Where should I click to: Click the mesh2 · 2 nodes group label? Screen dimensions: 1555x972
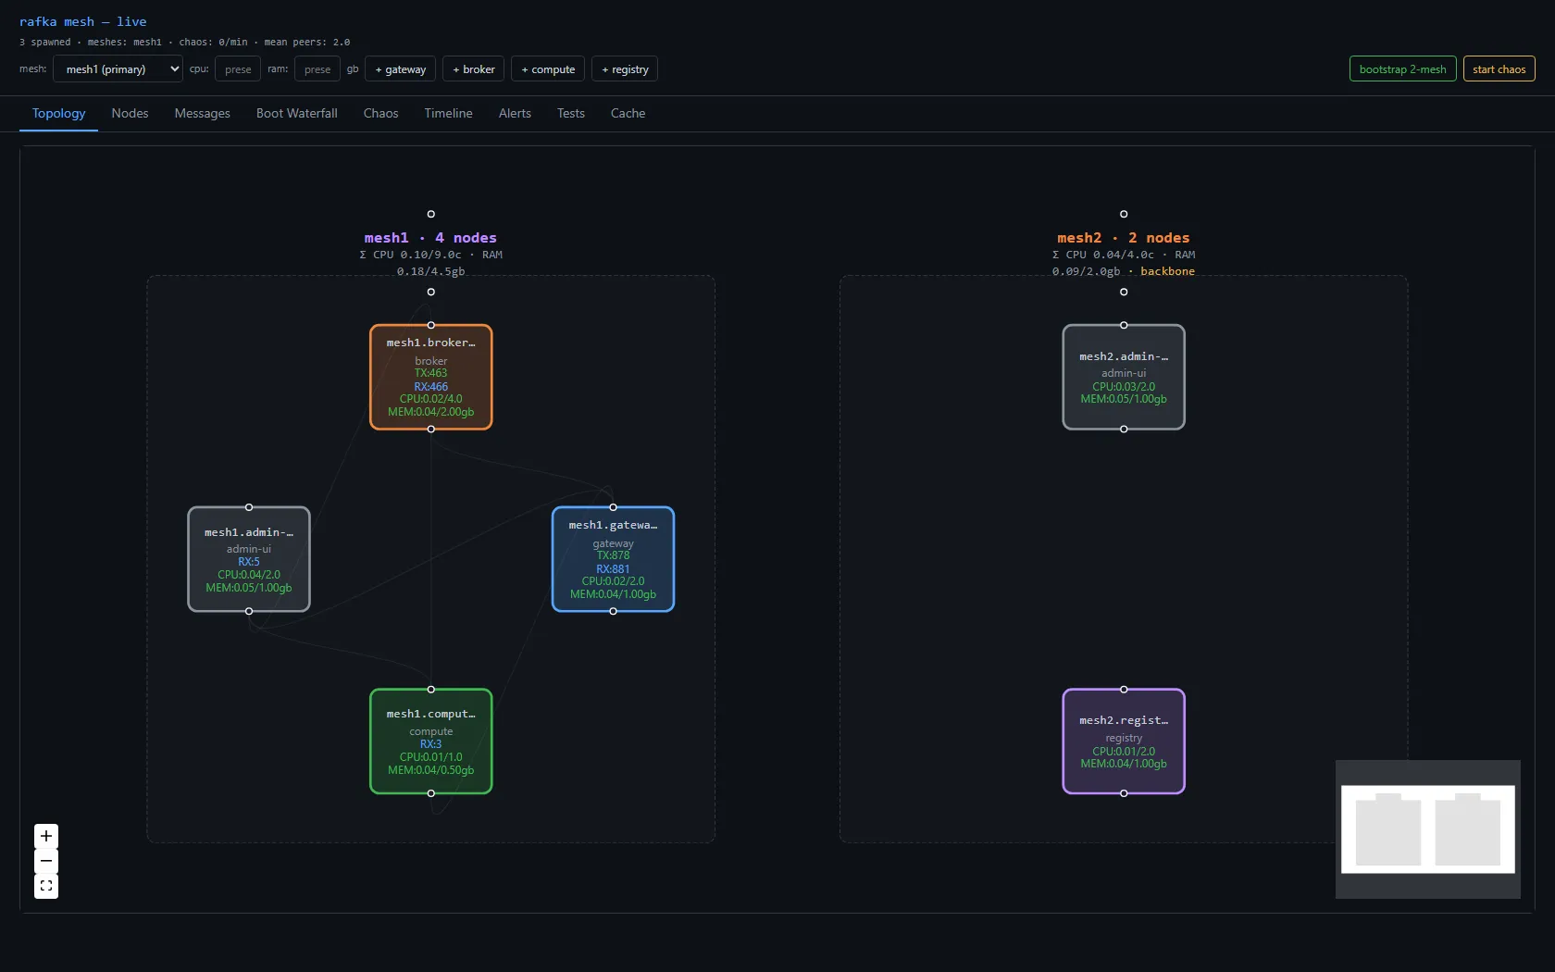click(1124, 238)
